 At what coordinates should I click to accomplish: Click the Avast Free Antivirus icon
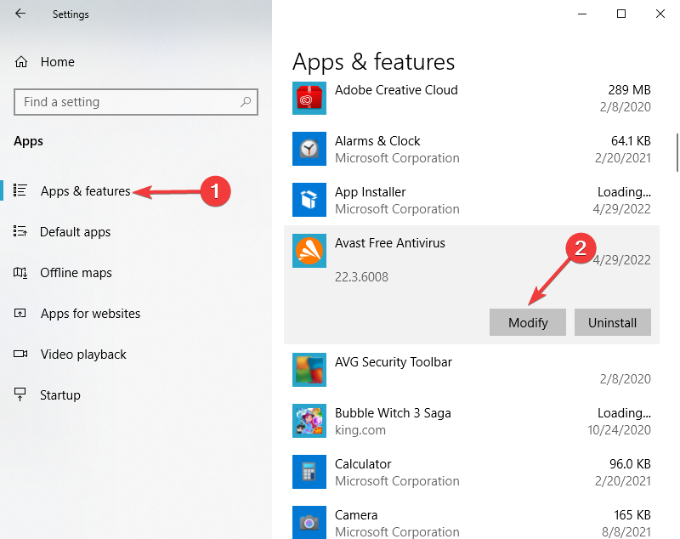[x=309, y=251]
